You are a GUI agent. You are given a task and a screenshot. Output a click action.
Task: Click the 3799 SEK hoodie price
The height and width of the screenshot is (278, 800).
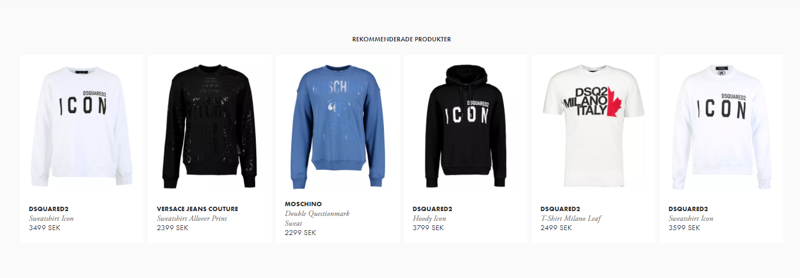(x=428, y=228)
